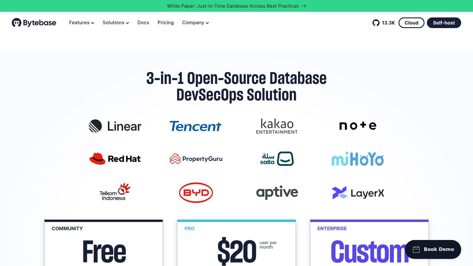The width and height of the screenshot is (473, 266).
Task: Navigate to the Docs page
Action: coord(143,23)
